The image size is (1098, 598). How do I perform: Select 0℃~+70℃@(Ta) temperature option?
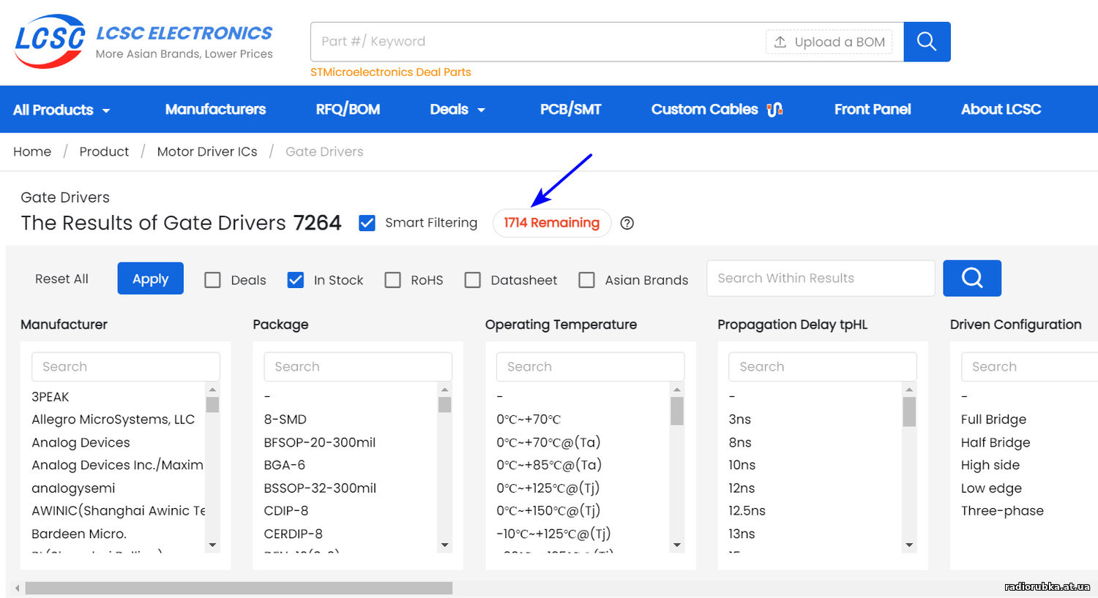pos(548,442)
